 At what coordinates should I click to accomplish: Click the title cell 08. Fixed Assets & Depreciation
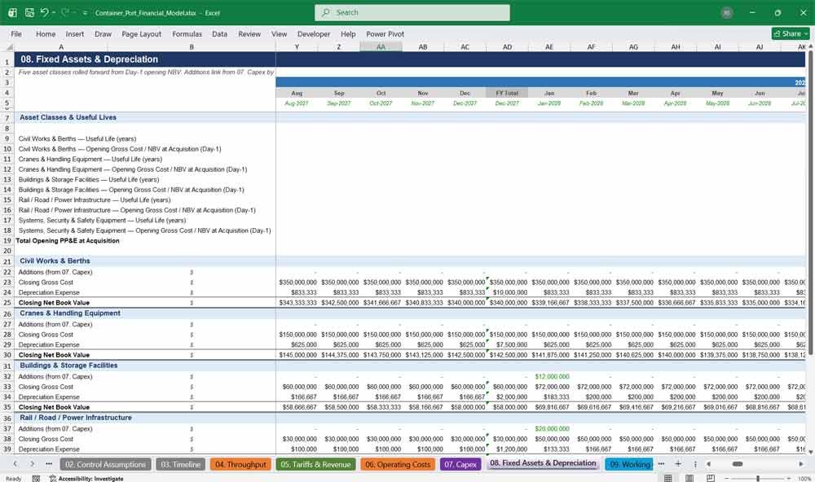[89, 59]
